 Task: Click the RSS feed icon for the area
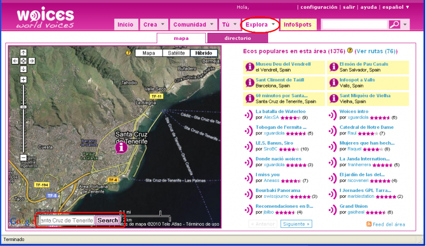click(369, 224)
